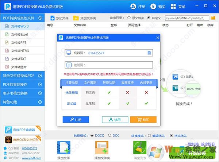This screenshot has height=162, width=219.
Task: Click the app logo in main title bar
Action: (x=8, y=7)
